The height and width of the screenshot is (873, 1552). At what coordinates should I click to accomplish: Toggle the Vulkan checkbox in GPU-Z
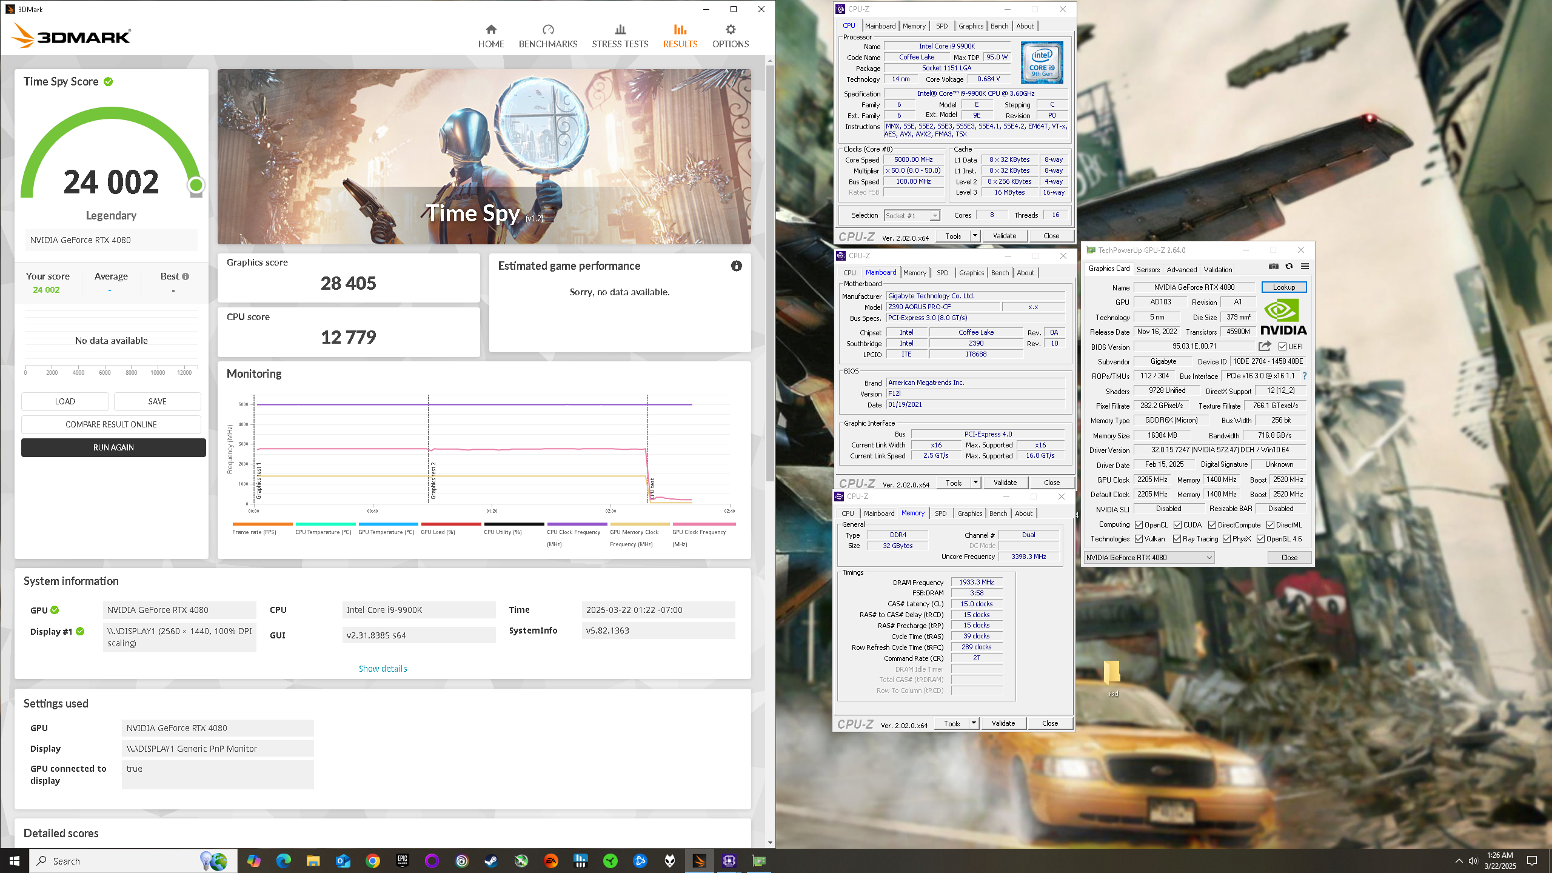pos(1139,539)
